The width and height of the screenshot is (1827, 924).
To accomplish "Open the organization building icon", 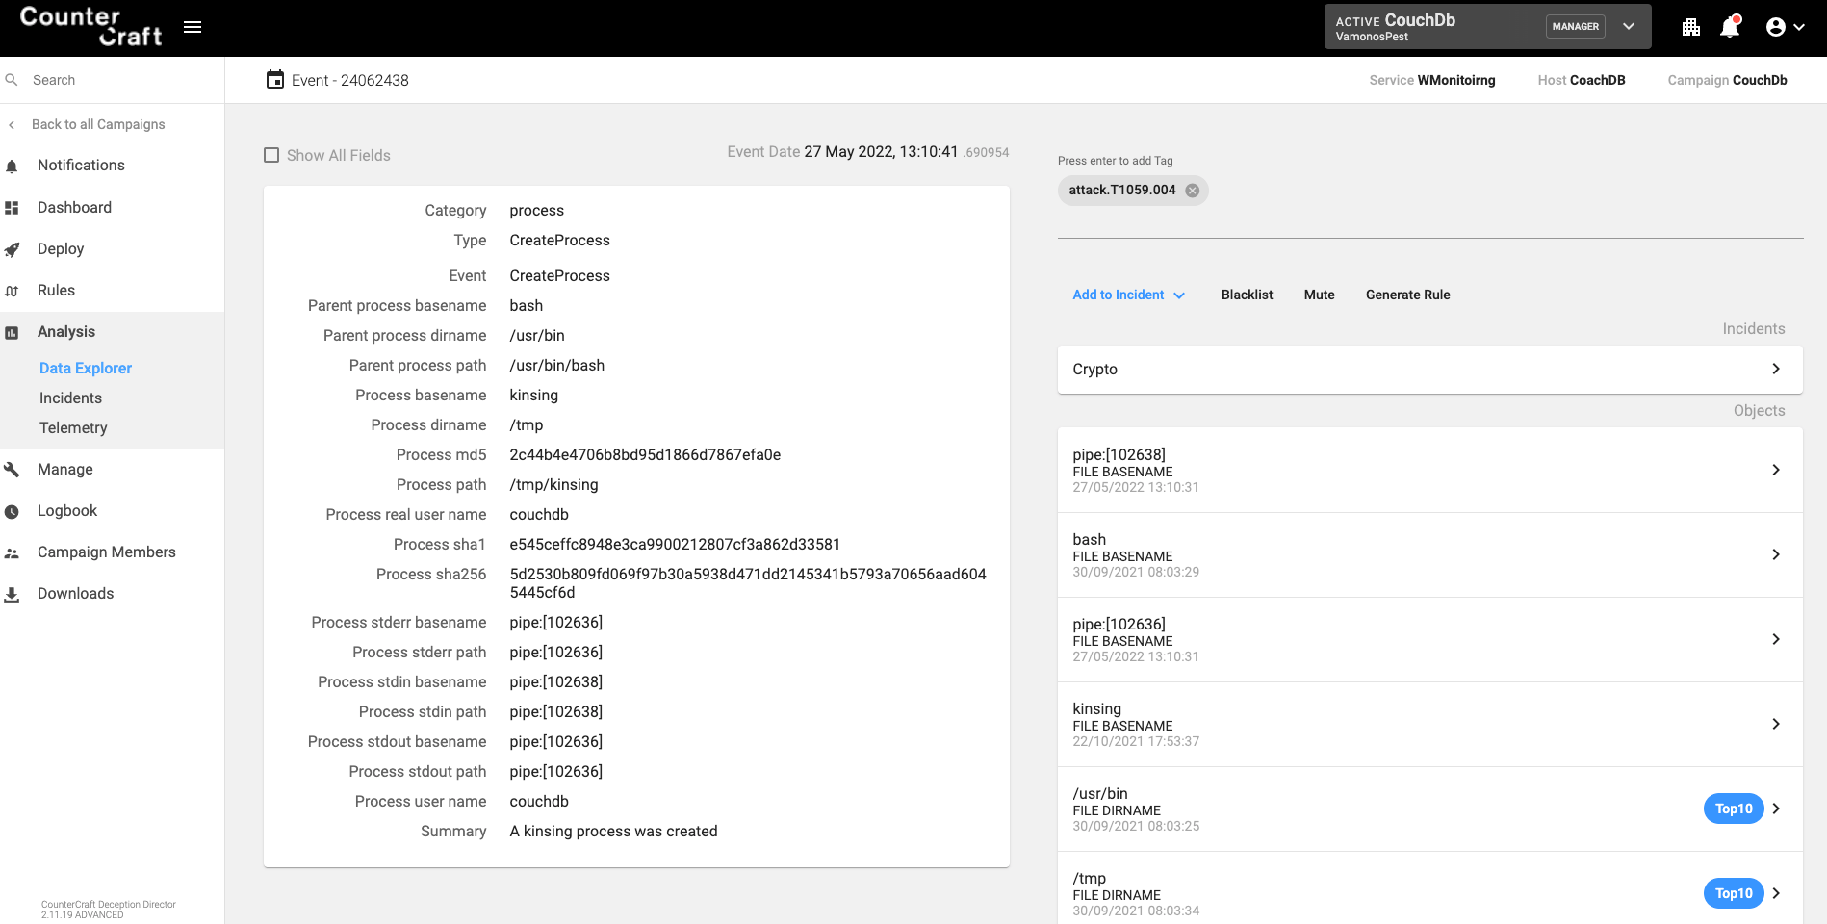I will (x=1691, y=27).
